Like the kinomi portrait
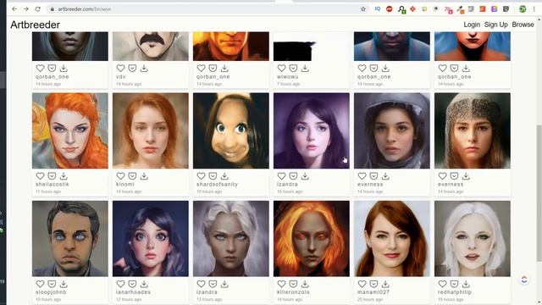The image size is (542, 305). pos(120,176)
